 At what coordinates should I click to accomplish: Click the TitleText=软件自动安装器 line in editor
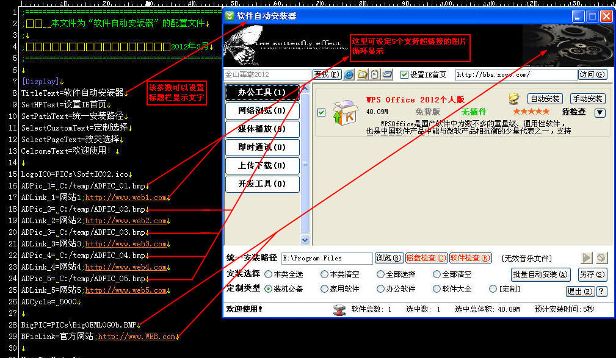[73, 93]
